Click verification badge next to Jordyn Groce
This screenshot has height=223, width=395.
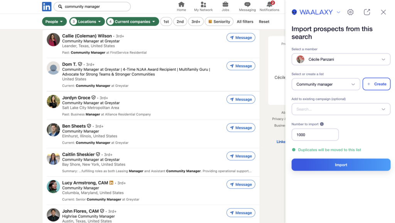[93, 98]
